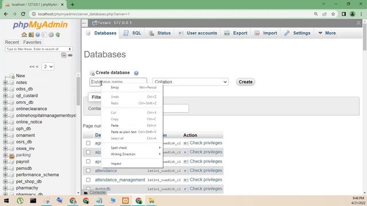The image size is (367, 206).
Task: Open the User accounts tab
Action: point(198,33)
